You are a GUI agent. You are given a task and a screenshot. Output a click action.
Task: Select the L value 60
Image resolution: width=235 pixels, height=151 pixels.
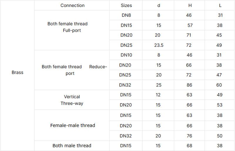pos(219,85)
